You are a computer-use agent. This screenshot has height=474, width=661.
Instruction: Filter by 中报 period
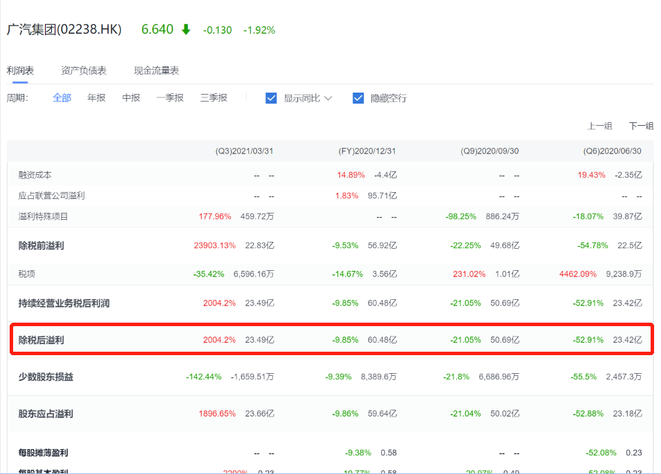[x=131, y=98]
